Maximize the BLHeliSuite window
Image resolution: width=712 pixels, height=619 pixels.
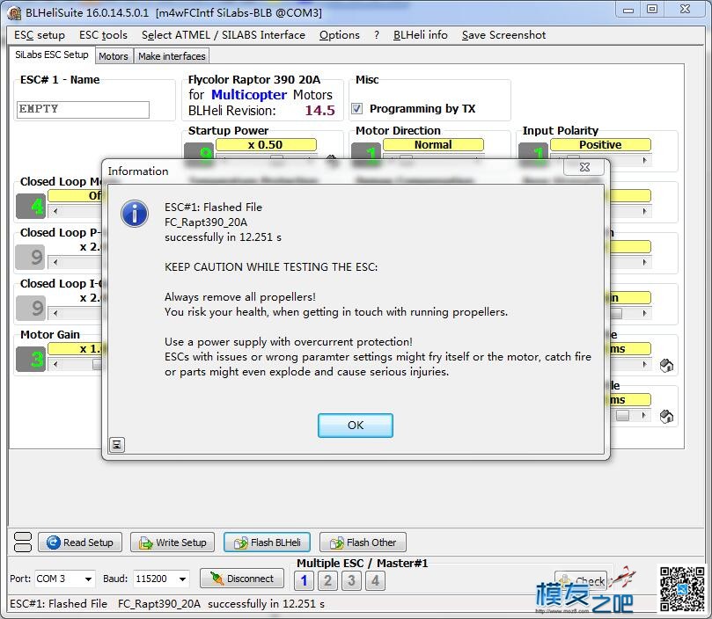652,10
